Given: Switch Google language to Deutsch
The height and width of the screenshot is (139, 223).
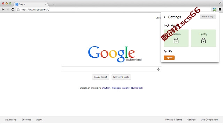Looking at the screenshot, I should pyautogui.click(x=106, y=88).
